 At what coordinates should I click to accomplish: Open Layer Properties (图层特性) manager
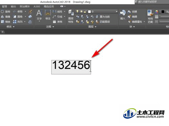[71, 16]
